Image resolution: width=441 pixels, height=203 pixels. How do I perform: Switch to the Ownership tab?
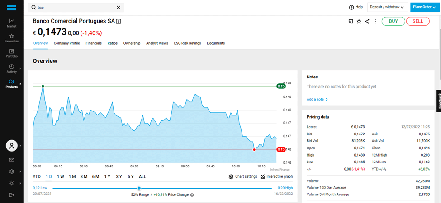tap(132, 43)
